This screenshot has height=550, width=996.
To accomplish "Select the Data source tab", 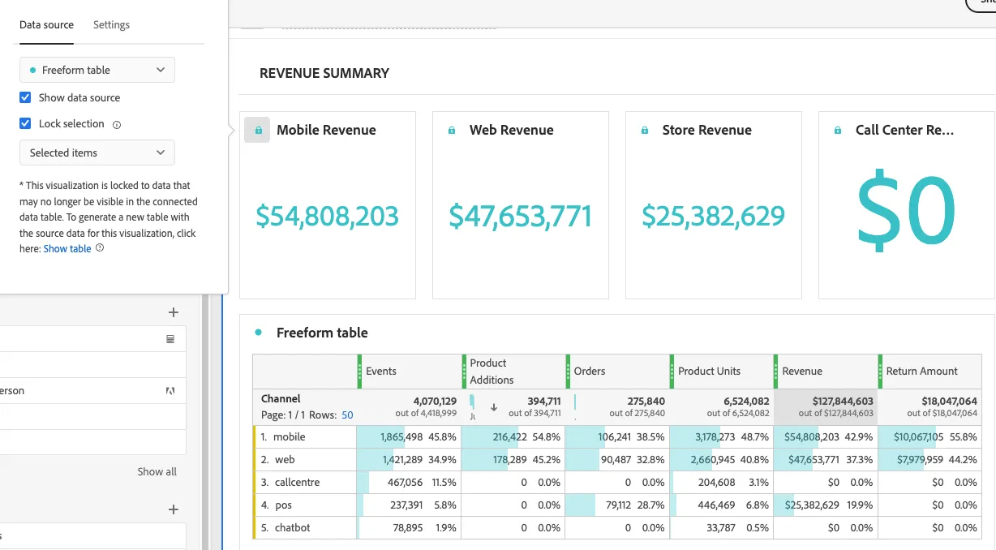I will [x=46, y=25].
